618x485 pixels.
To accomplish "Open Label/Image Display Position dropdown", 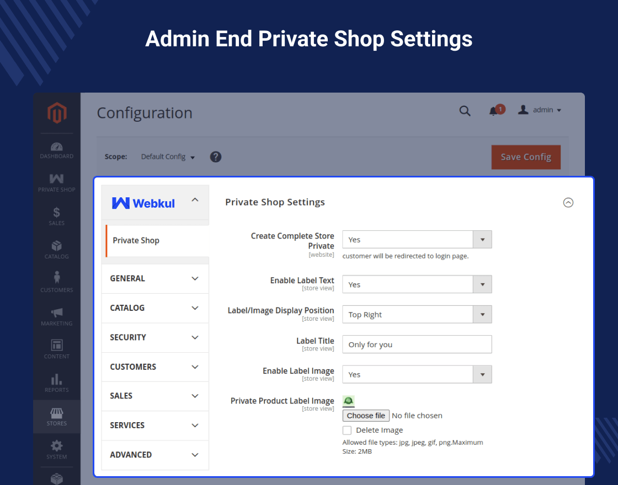I will (417, 314).
